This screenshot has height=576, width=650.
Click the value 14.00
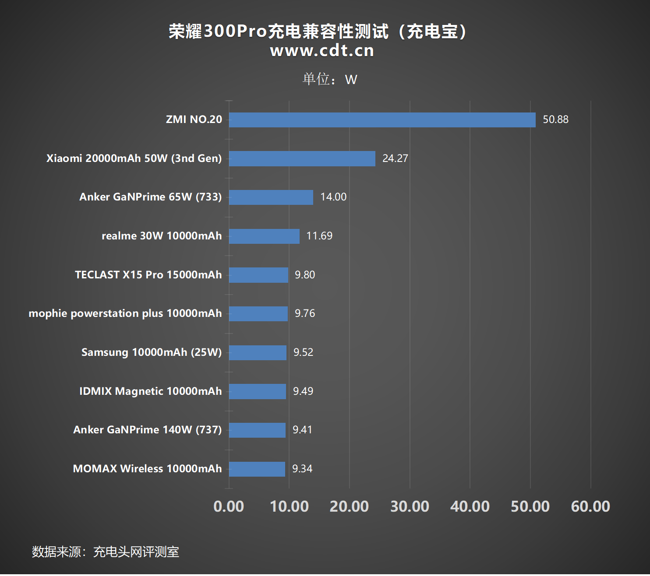pos(333,197)
